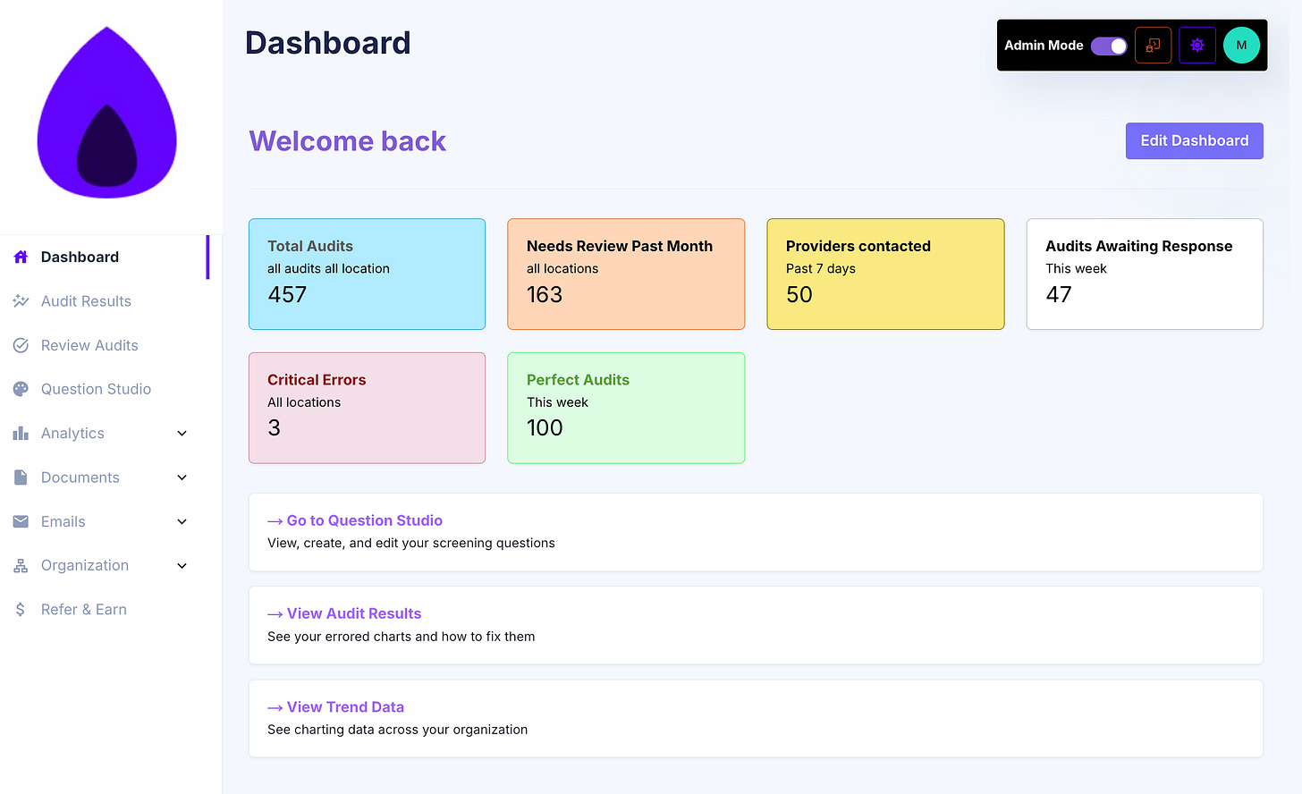Open the settings gear icon

1196,46
